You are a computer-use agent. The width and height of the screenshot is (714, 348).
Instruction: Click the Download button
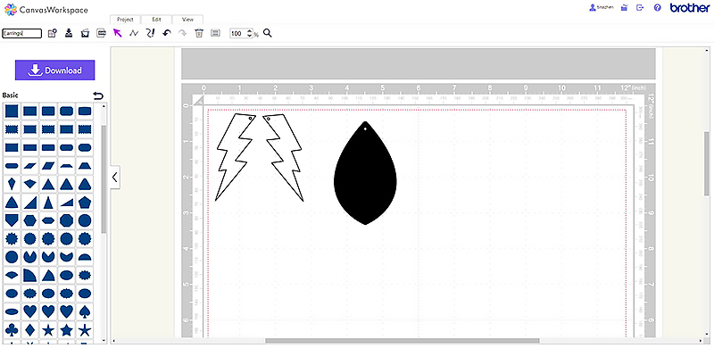pyautogui.click(x=55, y=70)
